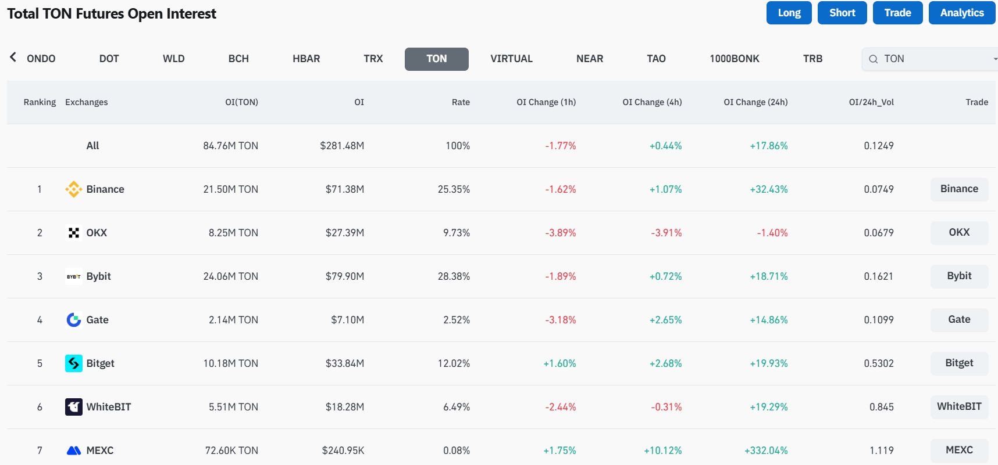This screenshot has width=998, height=465.
Task: Click the Binance exchange logo icon
Action: point(74,189)
